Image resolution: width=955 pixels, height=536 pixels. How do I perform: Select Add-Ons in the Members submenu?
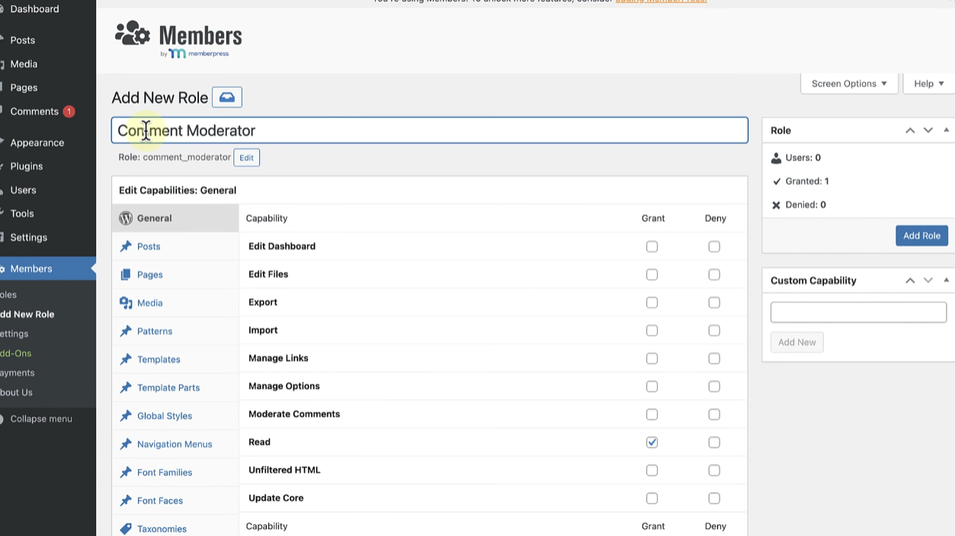14,353
